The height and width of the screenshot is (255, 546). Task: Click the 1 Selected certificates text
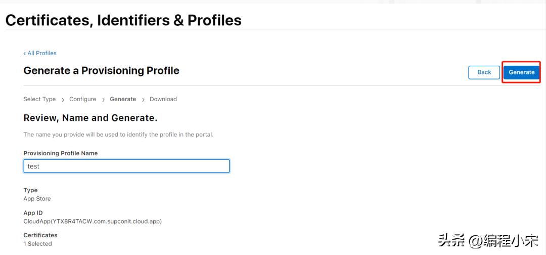tap(37, 244)
